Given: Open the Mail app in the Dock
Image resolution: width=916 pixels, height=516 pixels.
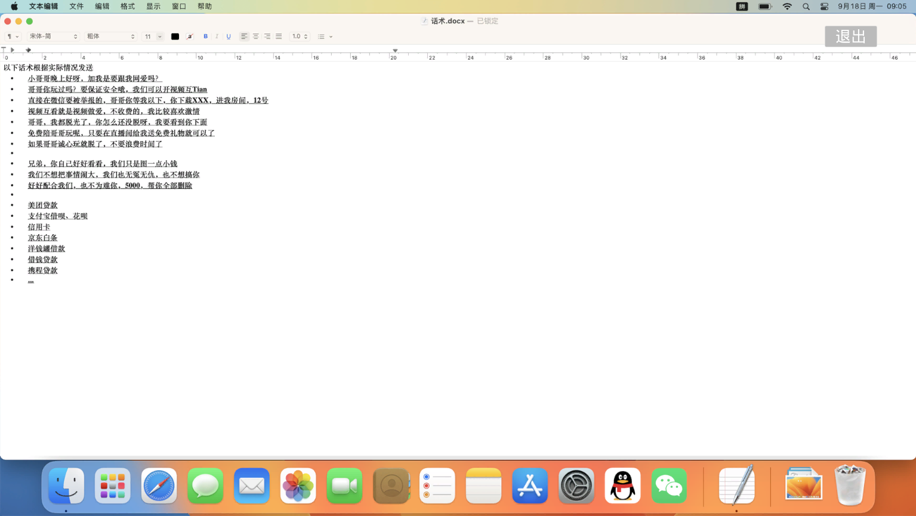Looking at the screenshot, I should [x=251, y=486].
